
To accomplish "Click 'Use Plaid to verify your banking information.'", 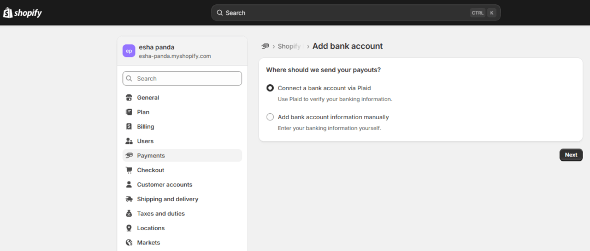I will coord(335,100).
